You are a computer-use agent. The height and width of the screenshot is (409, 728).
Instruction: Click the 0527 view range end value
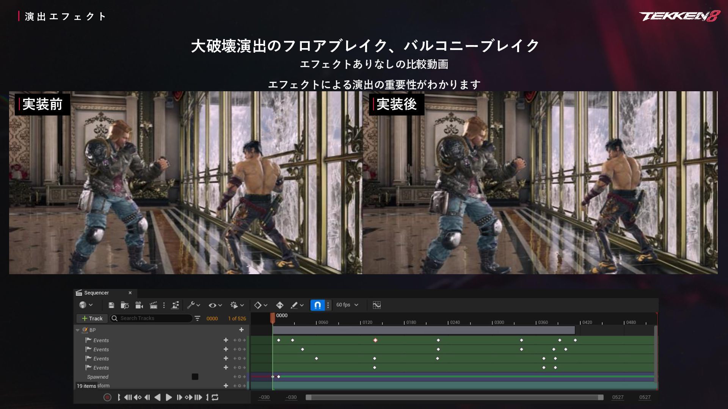[x=618, y=397]
